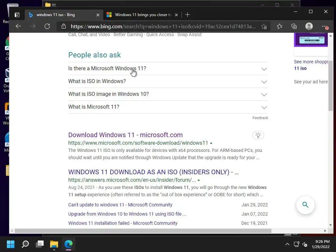This screenshot has width=336, height=252.
Task: View site information lock icon
Action: pos(63,26)
